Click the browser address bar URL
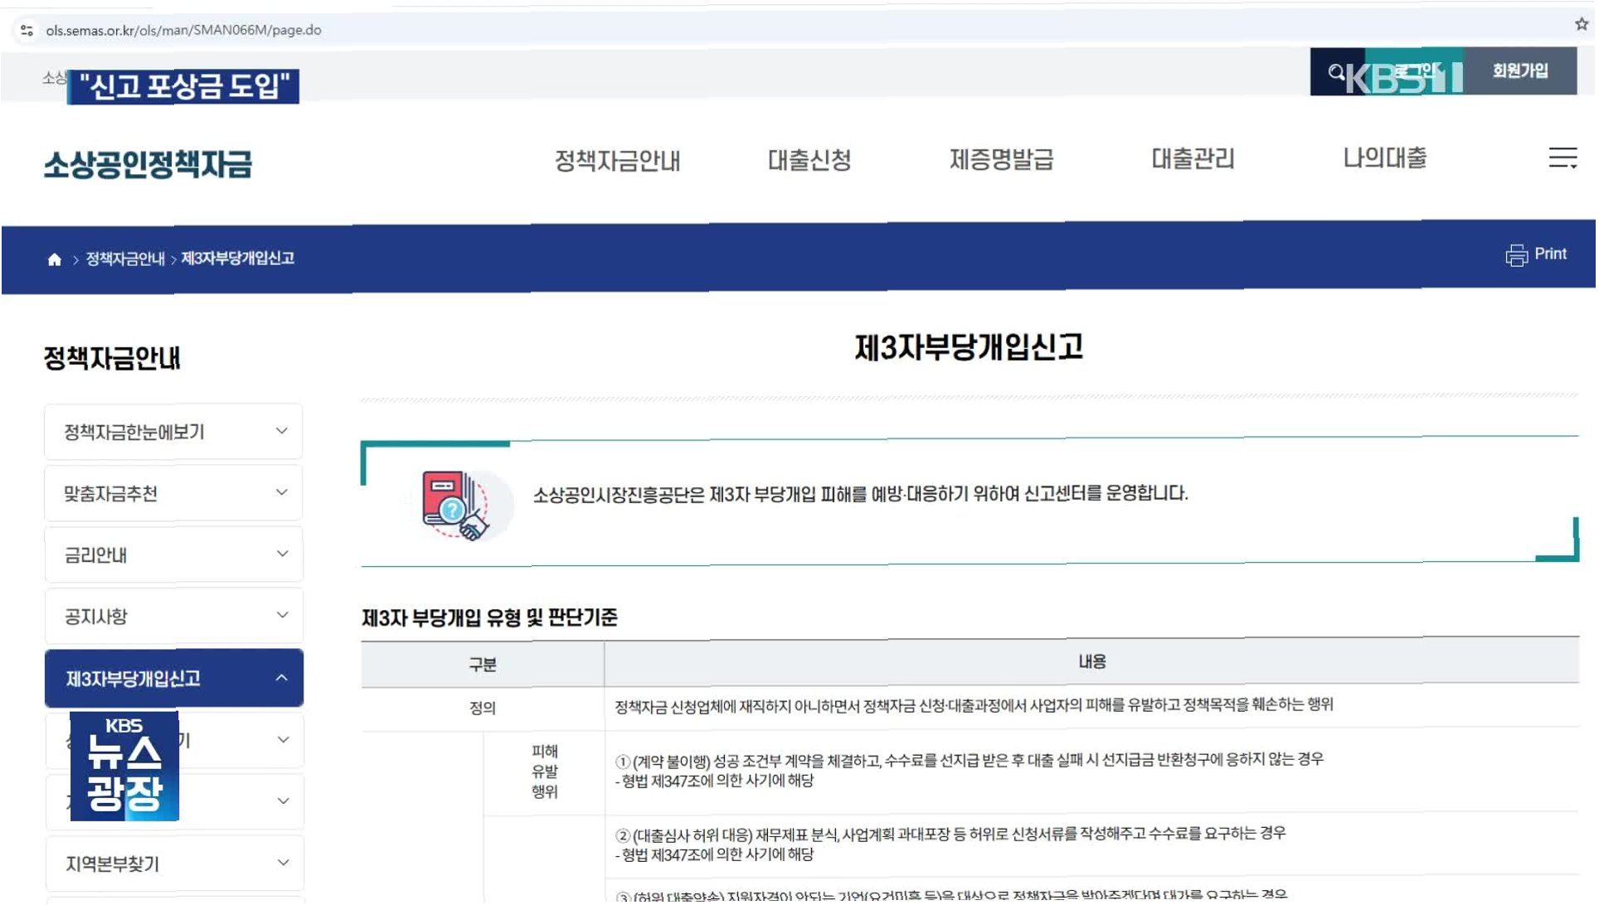1599x905 pixels. coord(184,31)
